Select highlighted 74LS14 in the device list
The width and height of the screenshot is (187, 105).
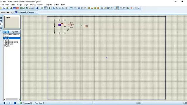(12, 38)
